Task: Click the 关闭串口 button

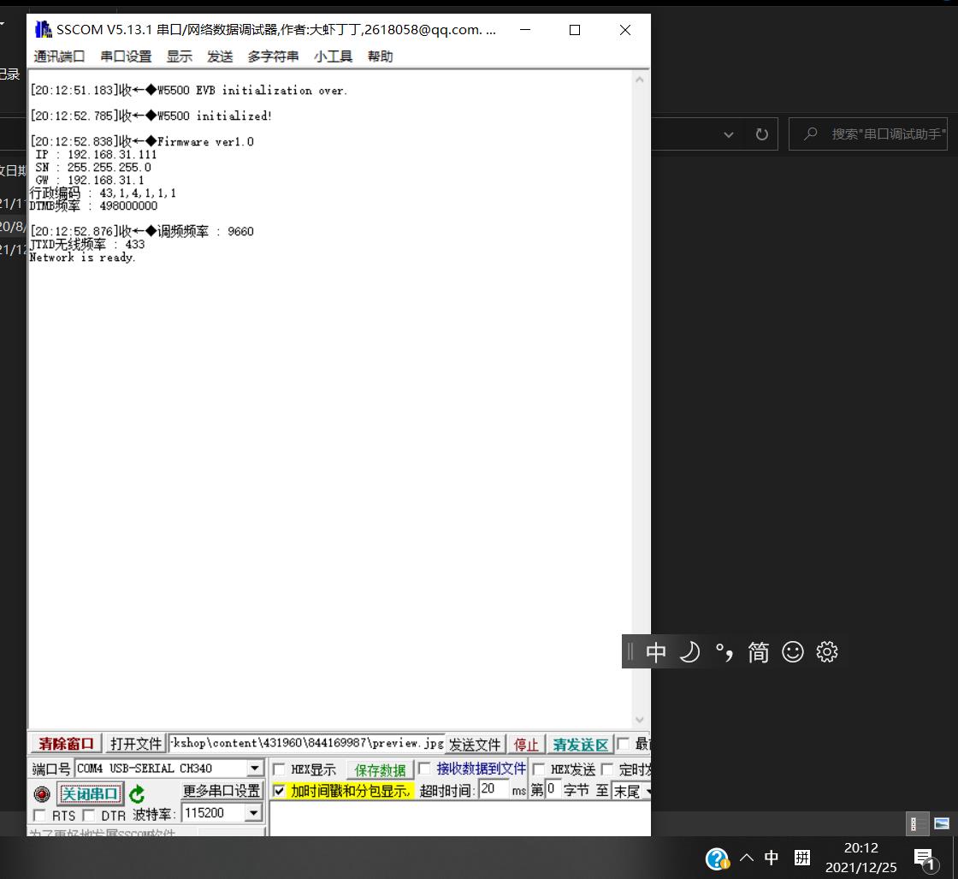Action: (x=90, y=794)
